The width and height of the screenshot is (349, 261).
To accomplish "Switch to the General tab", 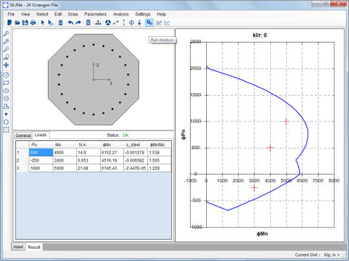I will [x=23, y=135].
